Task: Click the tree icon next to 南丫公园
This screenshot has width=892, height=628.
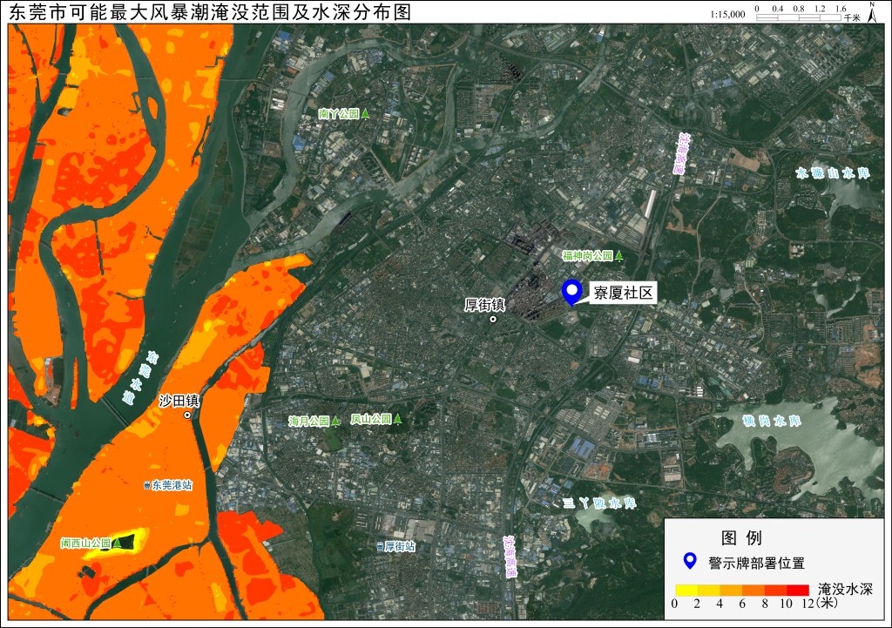Action: click(x=365, y=114)
